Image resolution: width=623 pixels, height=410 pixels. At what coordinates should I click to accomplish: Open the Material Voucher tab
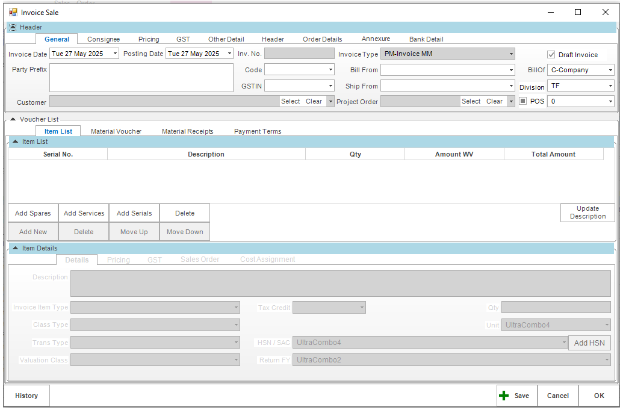(116, 131)
